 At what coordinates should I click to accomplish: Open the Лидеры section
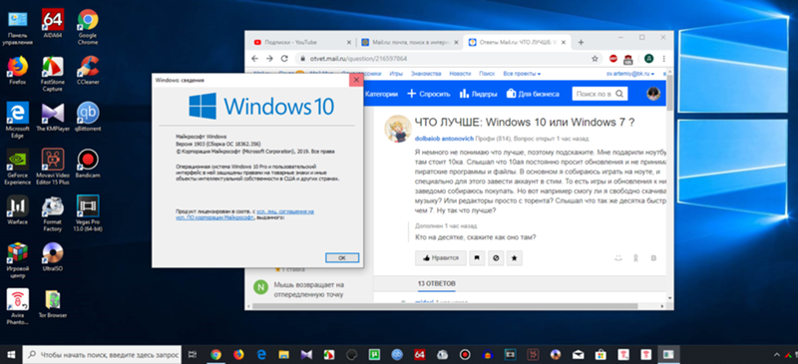[479, 94]
